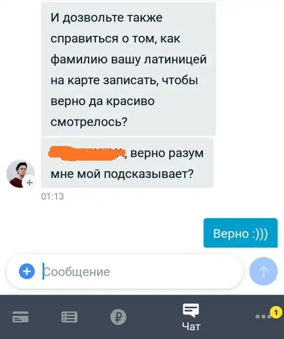Screen dimensions: 284x339
Task: Tap the message starting "И дозвольте также"
Action: [129, 69]
